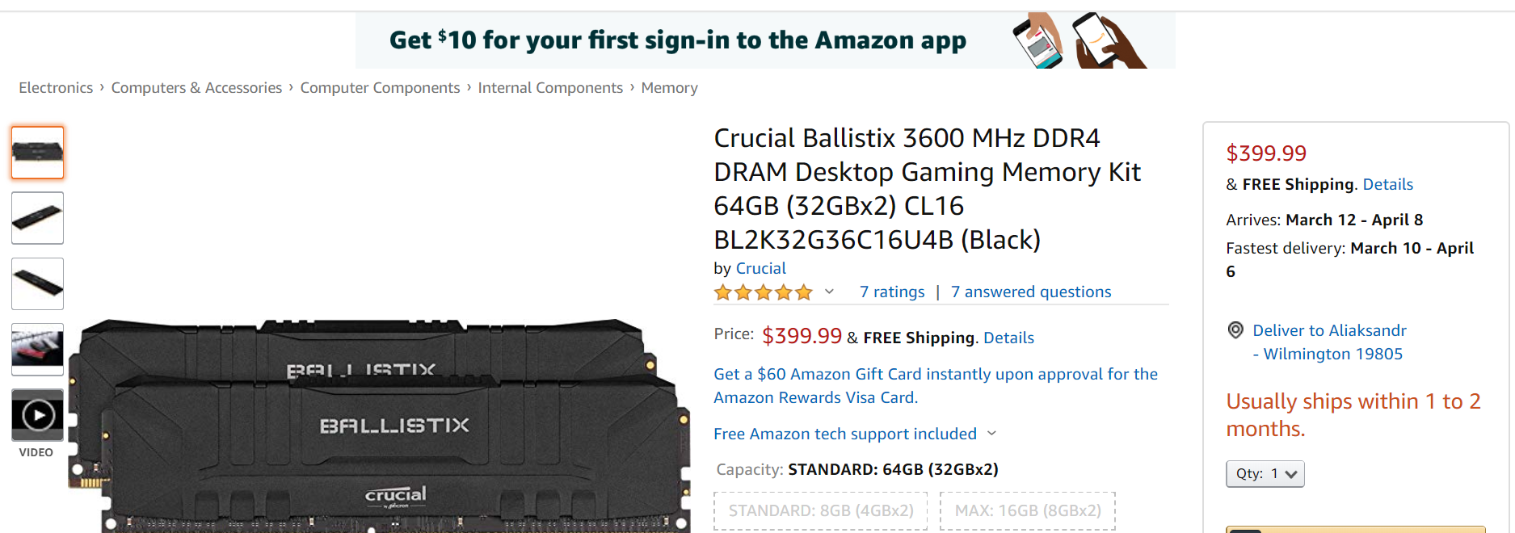View the second angled RAM stick thumbnail
The width and height of the screenshot is (1515, 533).
click(x=37, y=218)
